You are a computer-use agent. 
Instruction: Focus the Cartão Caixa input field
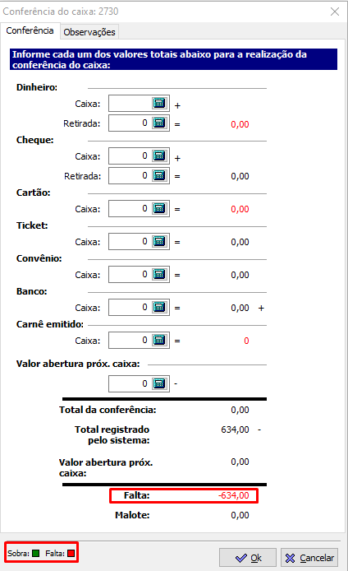(130, 209)
